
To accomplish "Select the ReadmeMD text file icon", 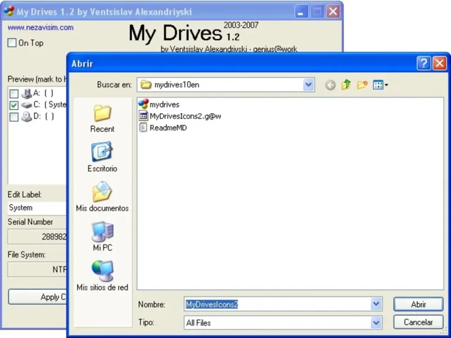I will pyautogui.click(x=143, y=127).
